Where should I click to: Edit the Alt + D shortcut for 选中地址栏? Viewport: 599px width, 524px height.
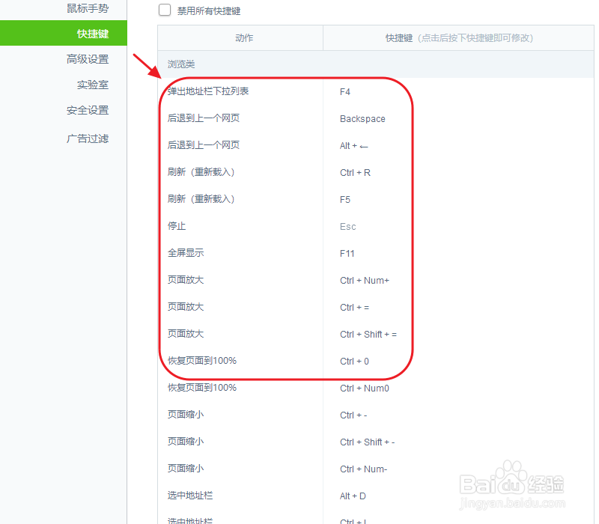(x=353, y=496)
